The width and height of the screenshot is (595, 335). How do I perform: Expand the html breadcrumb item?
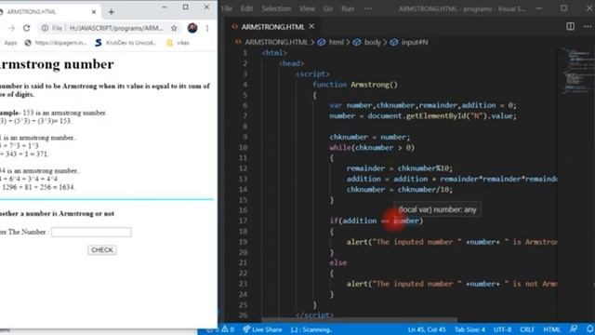point(337,42)
